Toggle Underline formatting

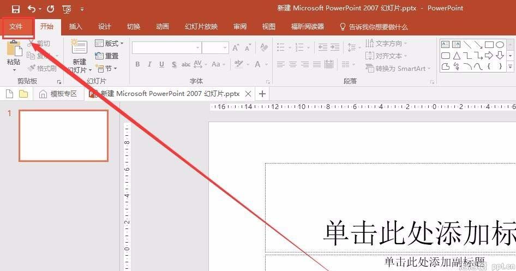162,64
